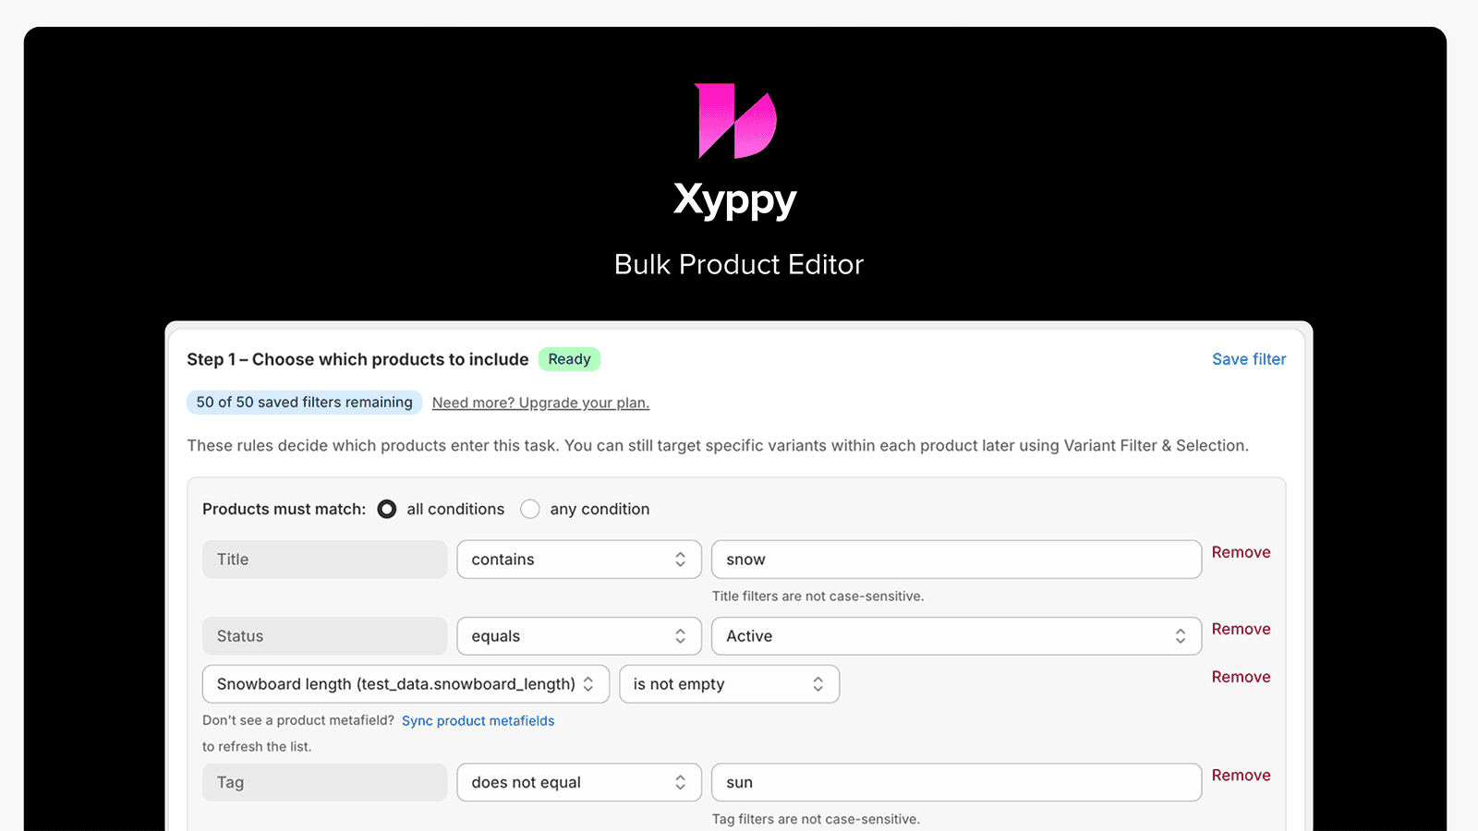Open the "contains" operator dropdown for Title

(578, 559)
